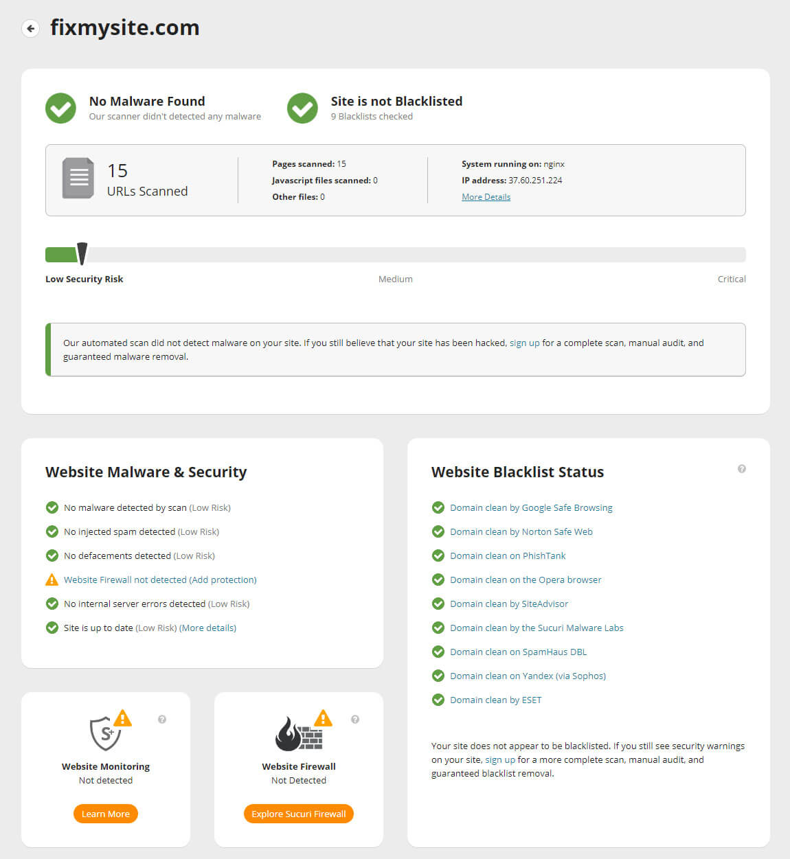Click the Medium risk label
The image size is (790, 859).
tap(396, 279)
